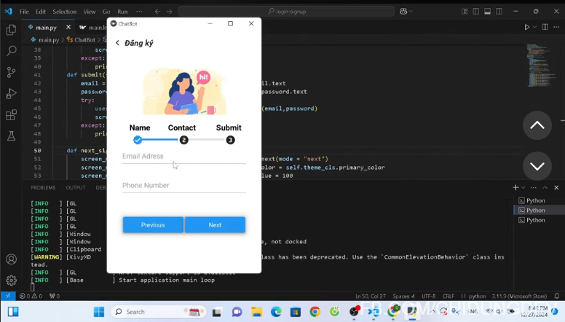Click the large scroll down overlay button
This screenshot has height=322, width=565.
(x=537, y=166)
